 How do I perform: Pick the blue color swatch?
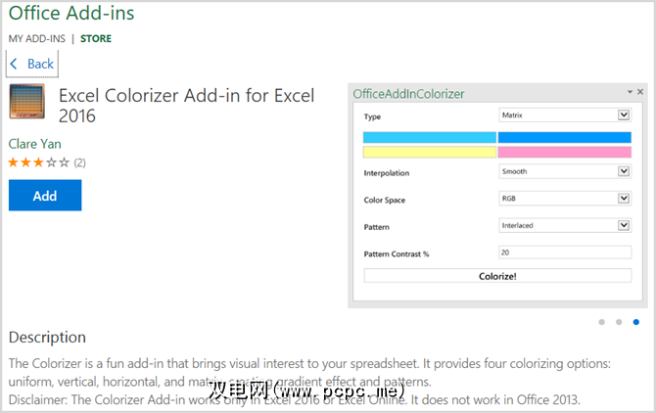[564, 138]
